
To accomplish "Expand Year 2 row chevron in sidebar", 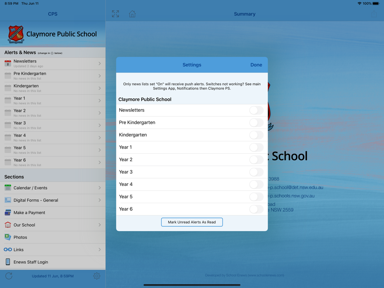I will [100, 113].
